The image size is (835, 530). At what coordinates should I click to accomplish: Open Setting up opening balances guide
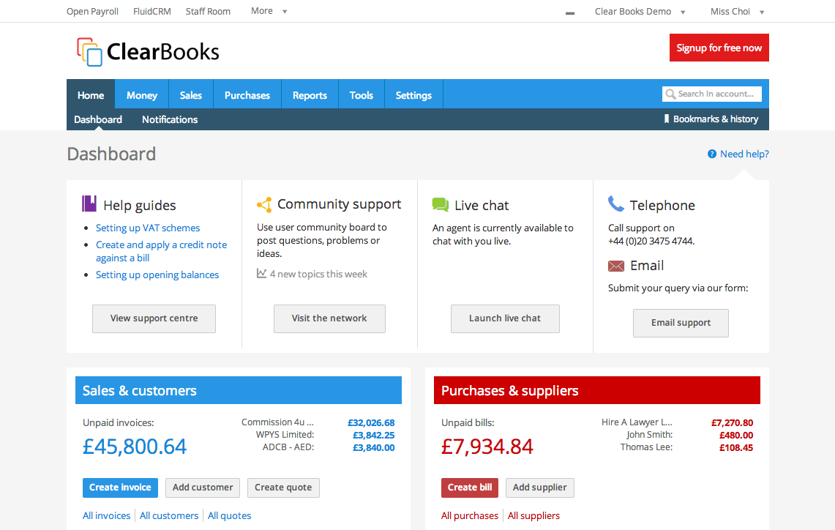(157, 275)
